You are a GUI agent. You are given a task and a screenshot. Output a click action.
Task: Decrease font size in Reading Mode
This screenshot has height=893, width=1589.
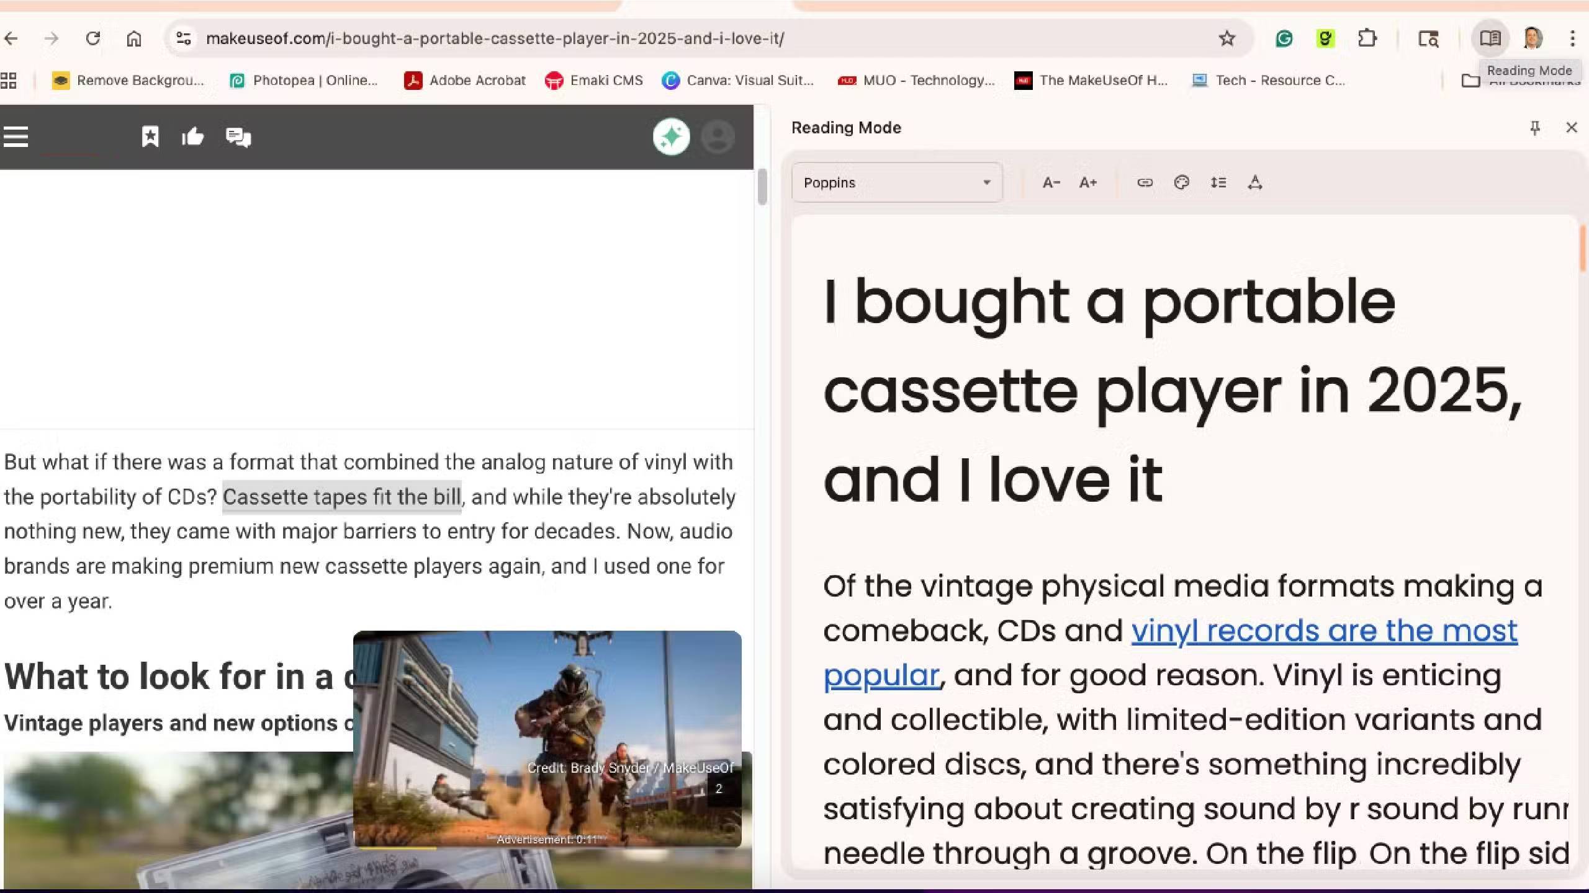click(x=1051, y=182)
